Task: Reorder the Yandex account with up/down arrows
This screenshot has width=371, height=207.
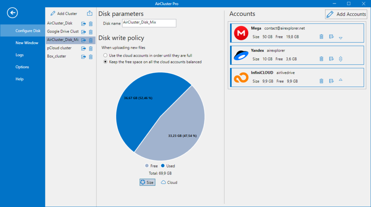Action: [x=341, y=59]
